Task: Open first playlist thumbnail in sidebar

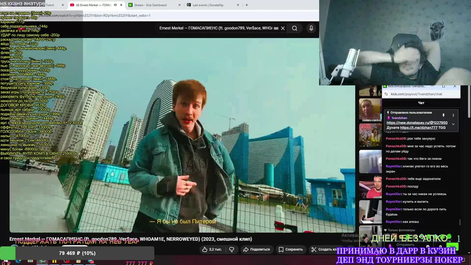Action: coord(370,91)
